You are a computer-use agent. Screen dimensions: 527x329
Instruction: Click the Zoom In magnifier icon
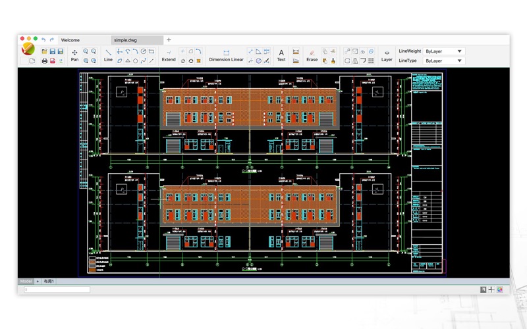click(86, 51)
